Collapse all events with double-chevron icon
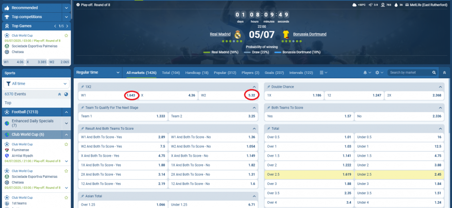Screen dimensions: 452x208 (59, 94)
